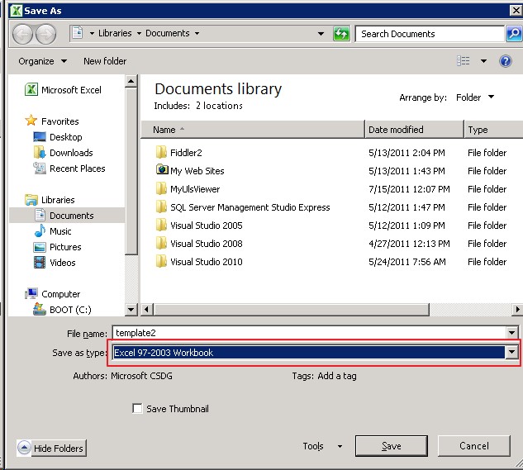Click the green refresh icon in address bar
This screenshot has height=470, width=523.
(x=341, y=34)
